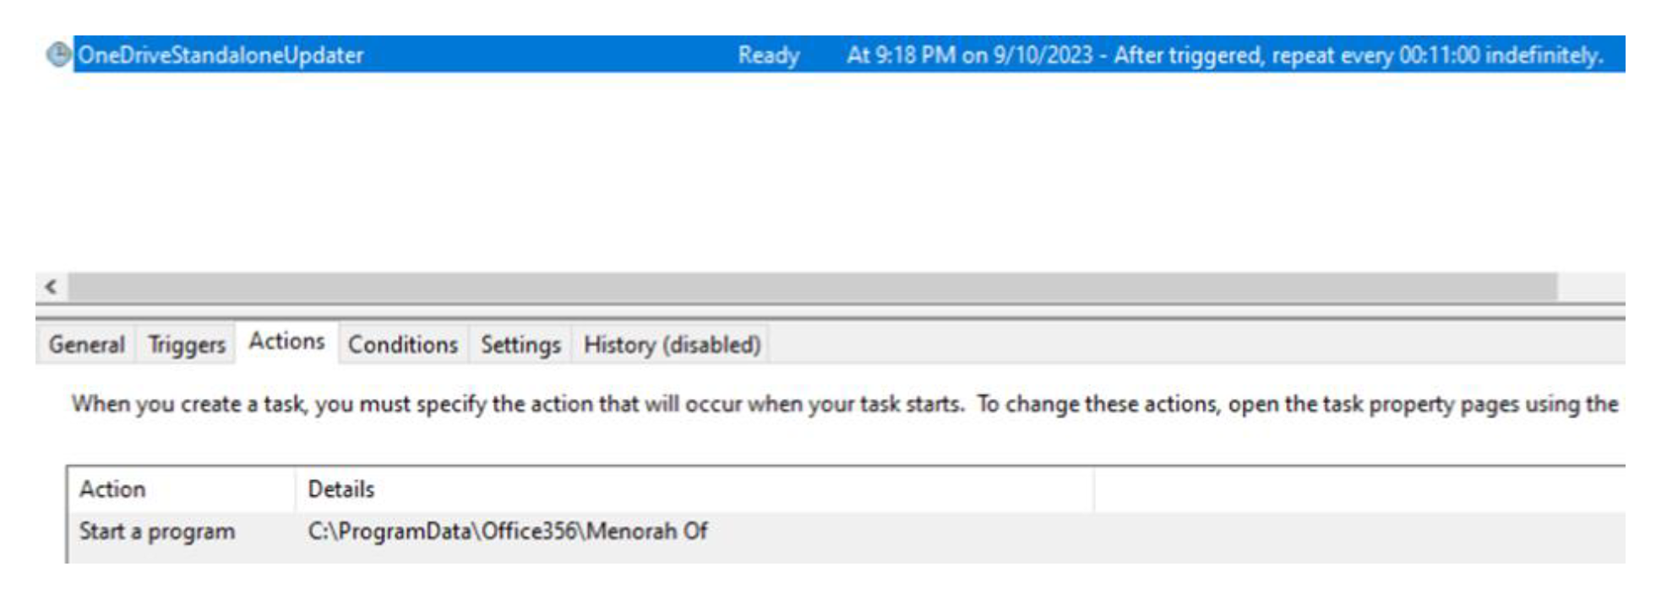Viewport: 1656px width, 599px height.
Task: Select the Actions tab
Action: [286, 342]
